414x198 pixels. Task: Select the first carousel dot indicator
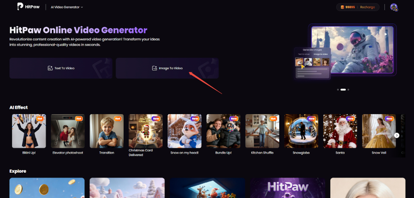338,90
